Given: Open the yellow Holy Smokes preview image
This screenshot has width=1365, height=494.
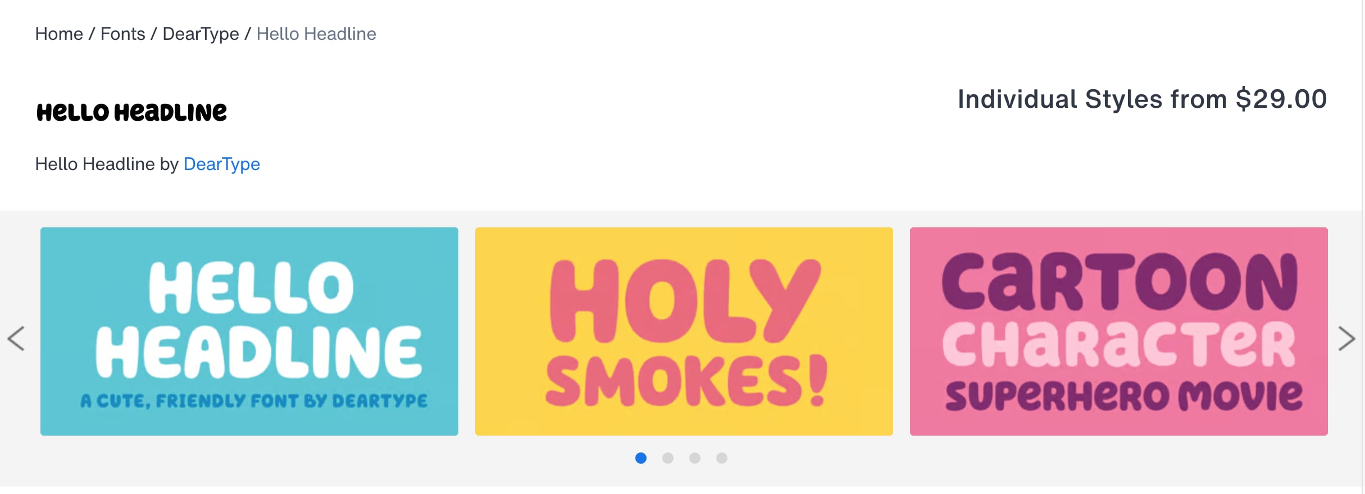Looking at the screenshot, I should [x=684, y=331].
